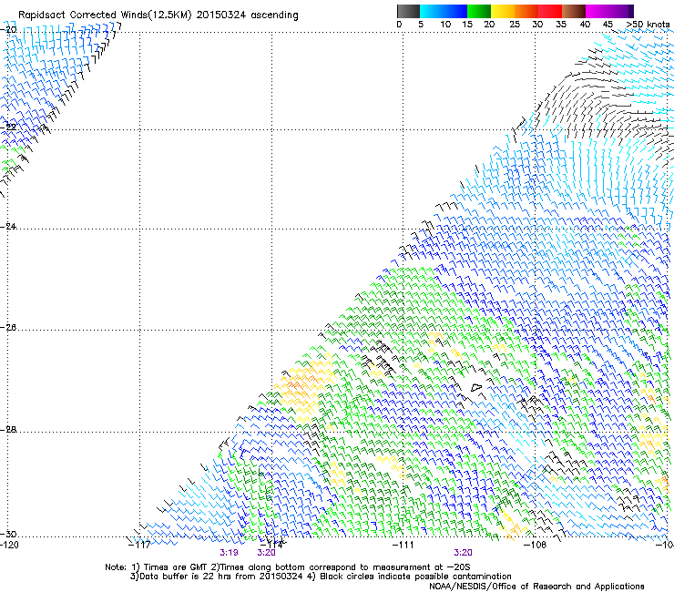Viewport: 674px width, 592px height.
Task: Click the green 15-20 knots legend swatch
Action: point(479,11)
